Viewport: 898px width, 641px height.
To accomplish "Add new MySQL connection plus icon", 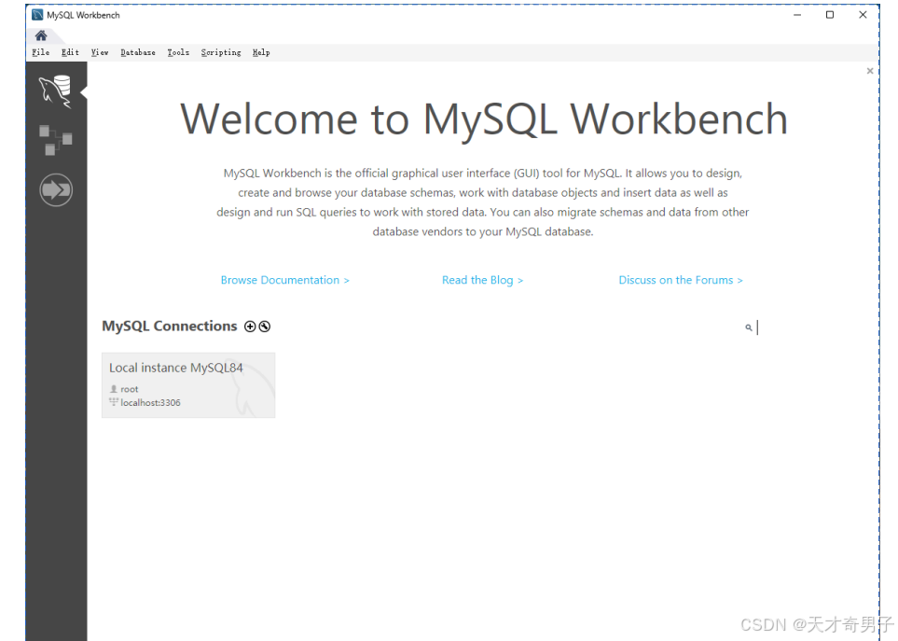I will [x=250, y=327].
